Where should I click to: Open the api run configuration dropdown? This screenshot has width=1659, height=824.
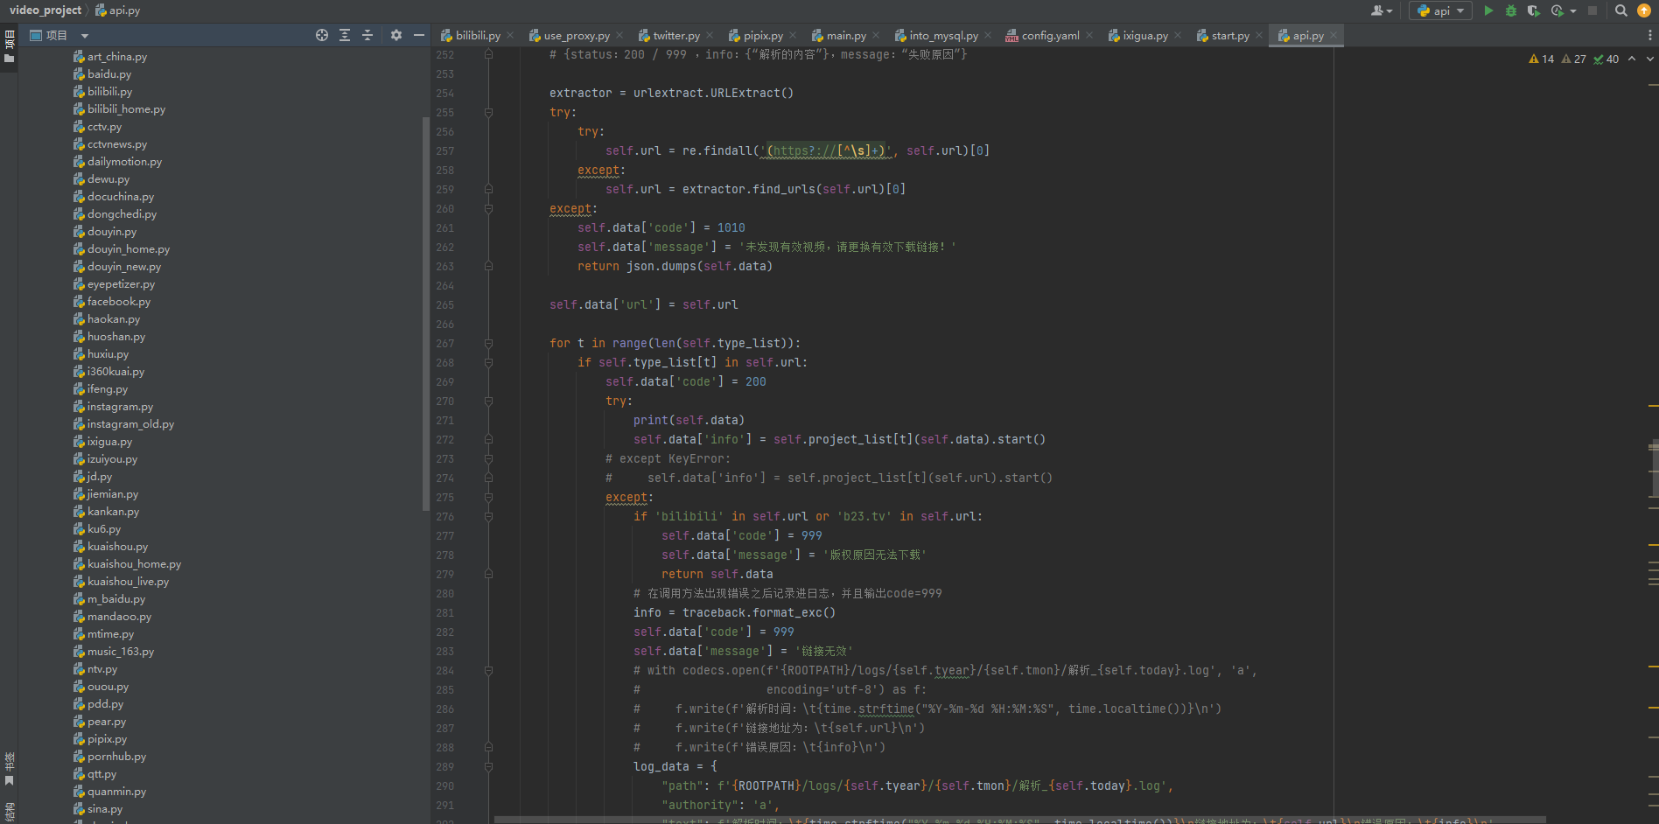click(x=1440, y=10)
